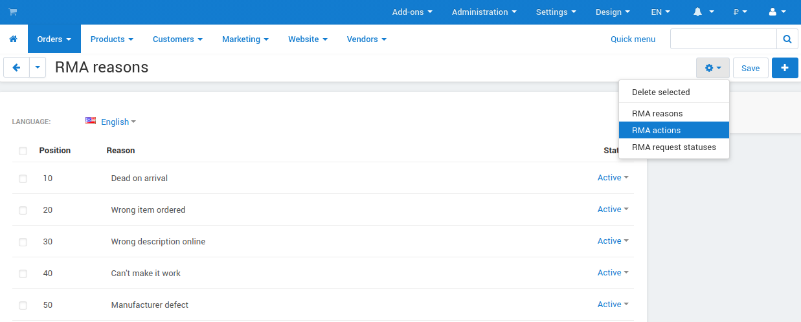The width and height of the screenshot is (801, 322).
Task: Check the Wrong item ordered row checkbox
Action: coord(23,210)
